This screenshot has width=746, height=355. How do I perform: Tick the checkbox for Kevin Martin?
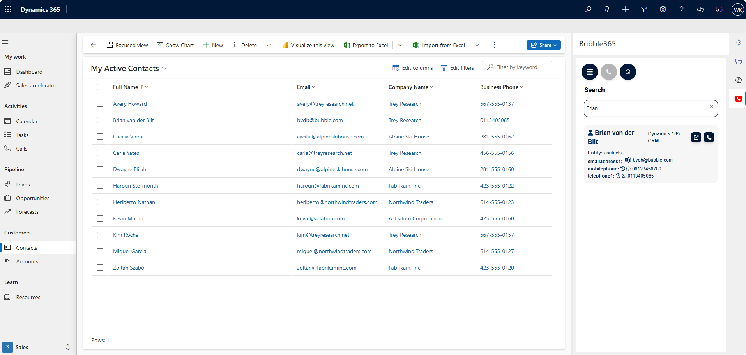tap(100, 218)
